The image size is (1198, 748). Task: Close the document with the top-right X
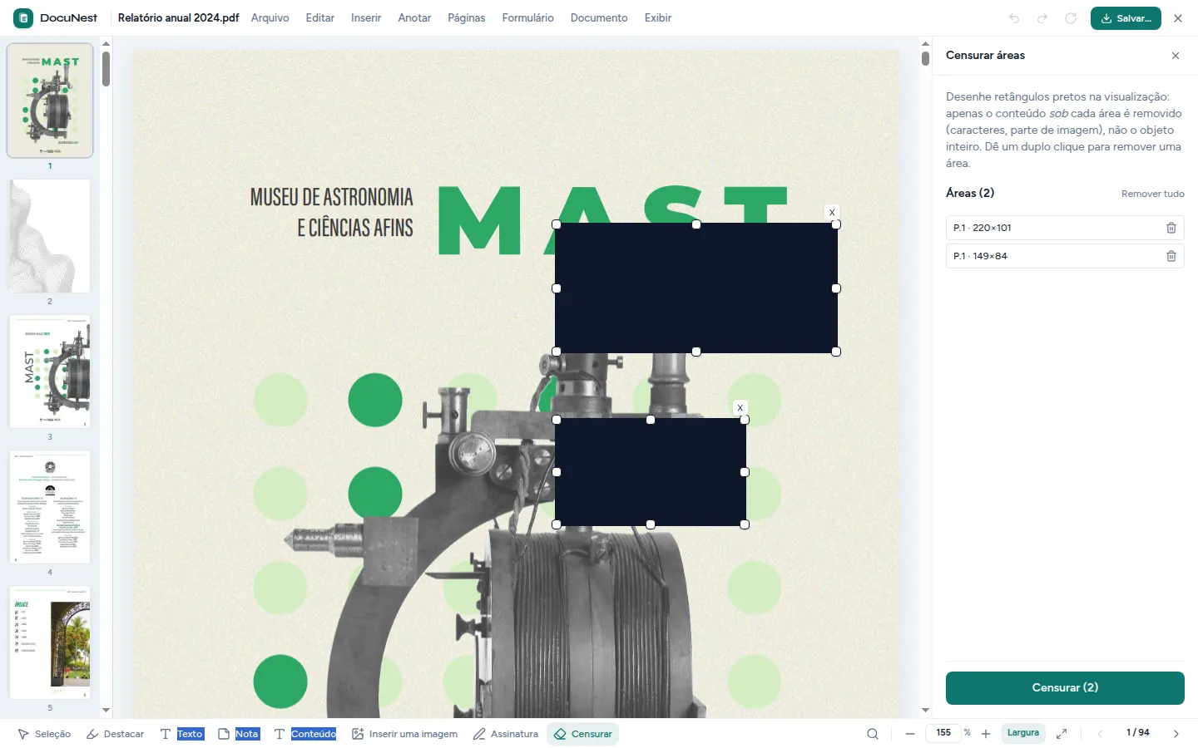[x=1178, y=18]
